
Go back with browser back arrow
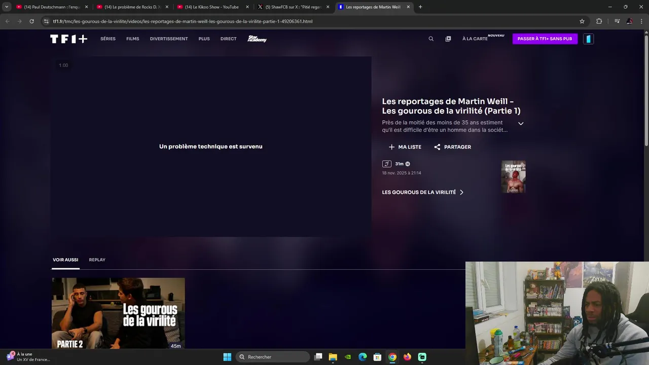coord(7,21)
